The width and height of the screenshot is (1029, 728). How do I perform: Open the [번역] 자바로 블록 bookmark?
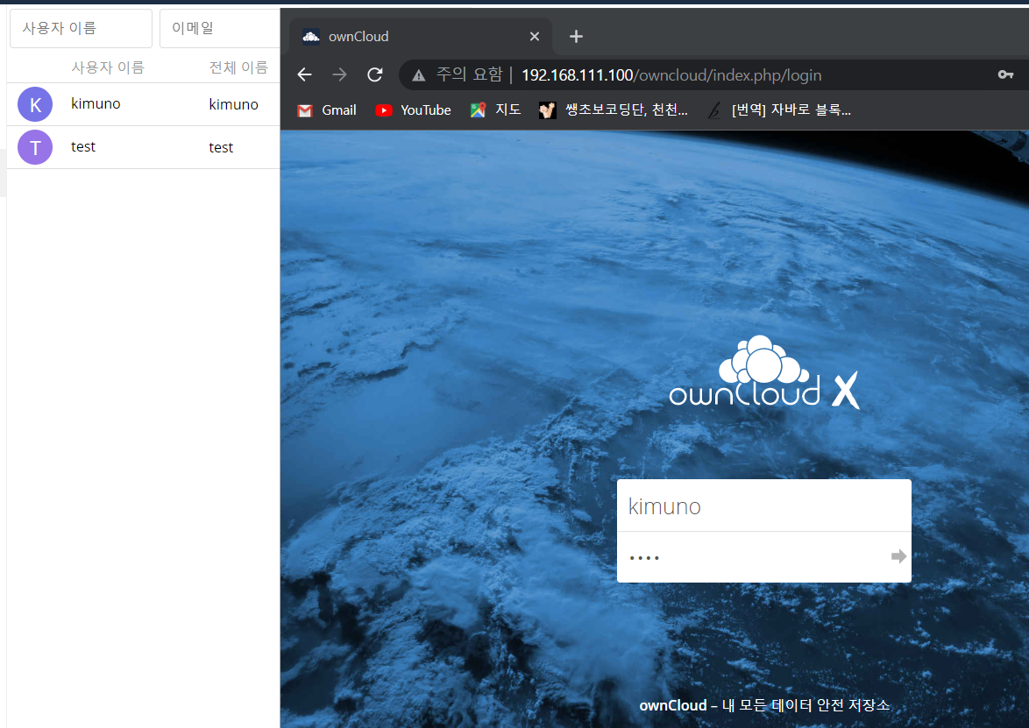[779, 110]
